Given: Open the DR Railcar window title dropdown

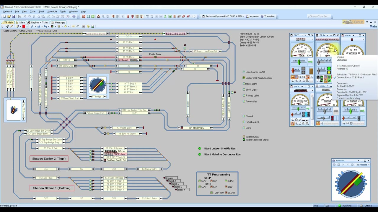Looking at the screenshot, I should click(328, 36).
